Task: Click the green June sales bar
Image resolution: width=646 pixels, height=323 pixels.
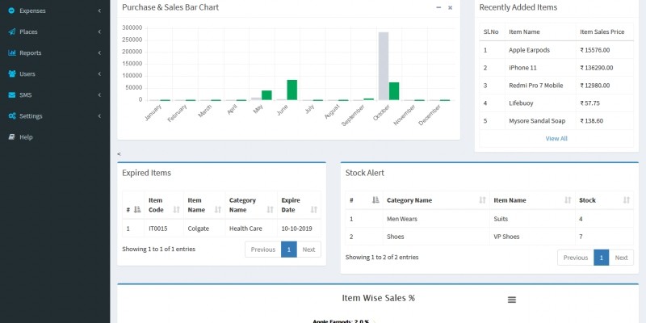Action: [x=292, y=90]
